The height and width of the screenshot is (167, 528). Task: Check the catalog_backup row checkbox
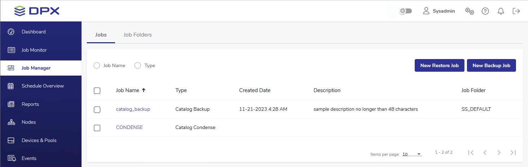97,110
